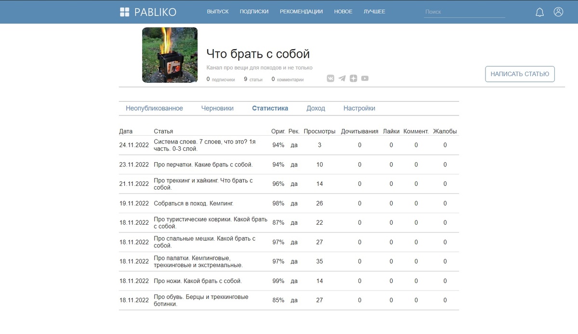Open notifications bell icon
The width and height of the screenshot is (578, 334).
pyautogui.click(x=540, y=12)
